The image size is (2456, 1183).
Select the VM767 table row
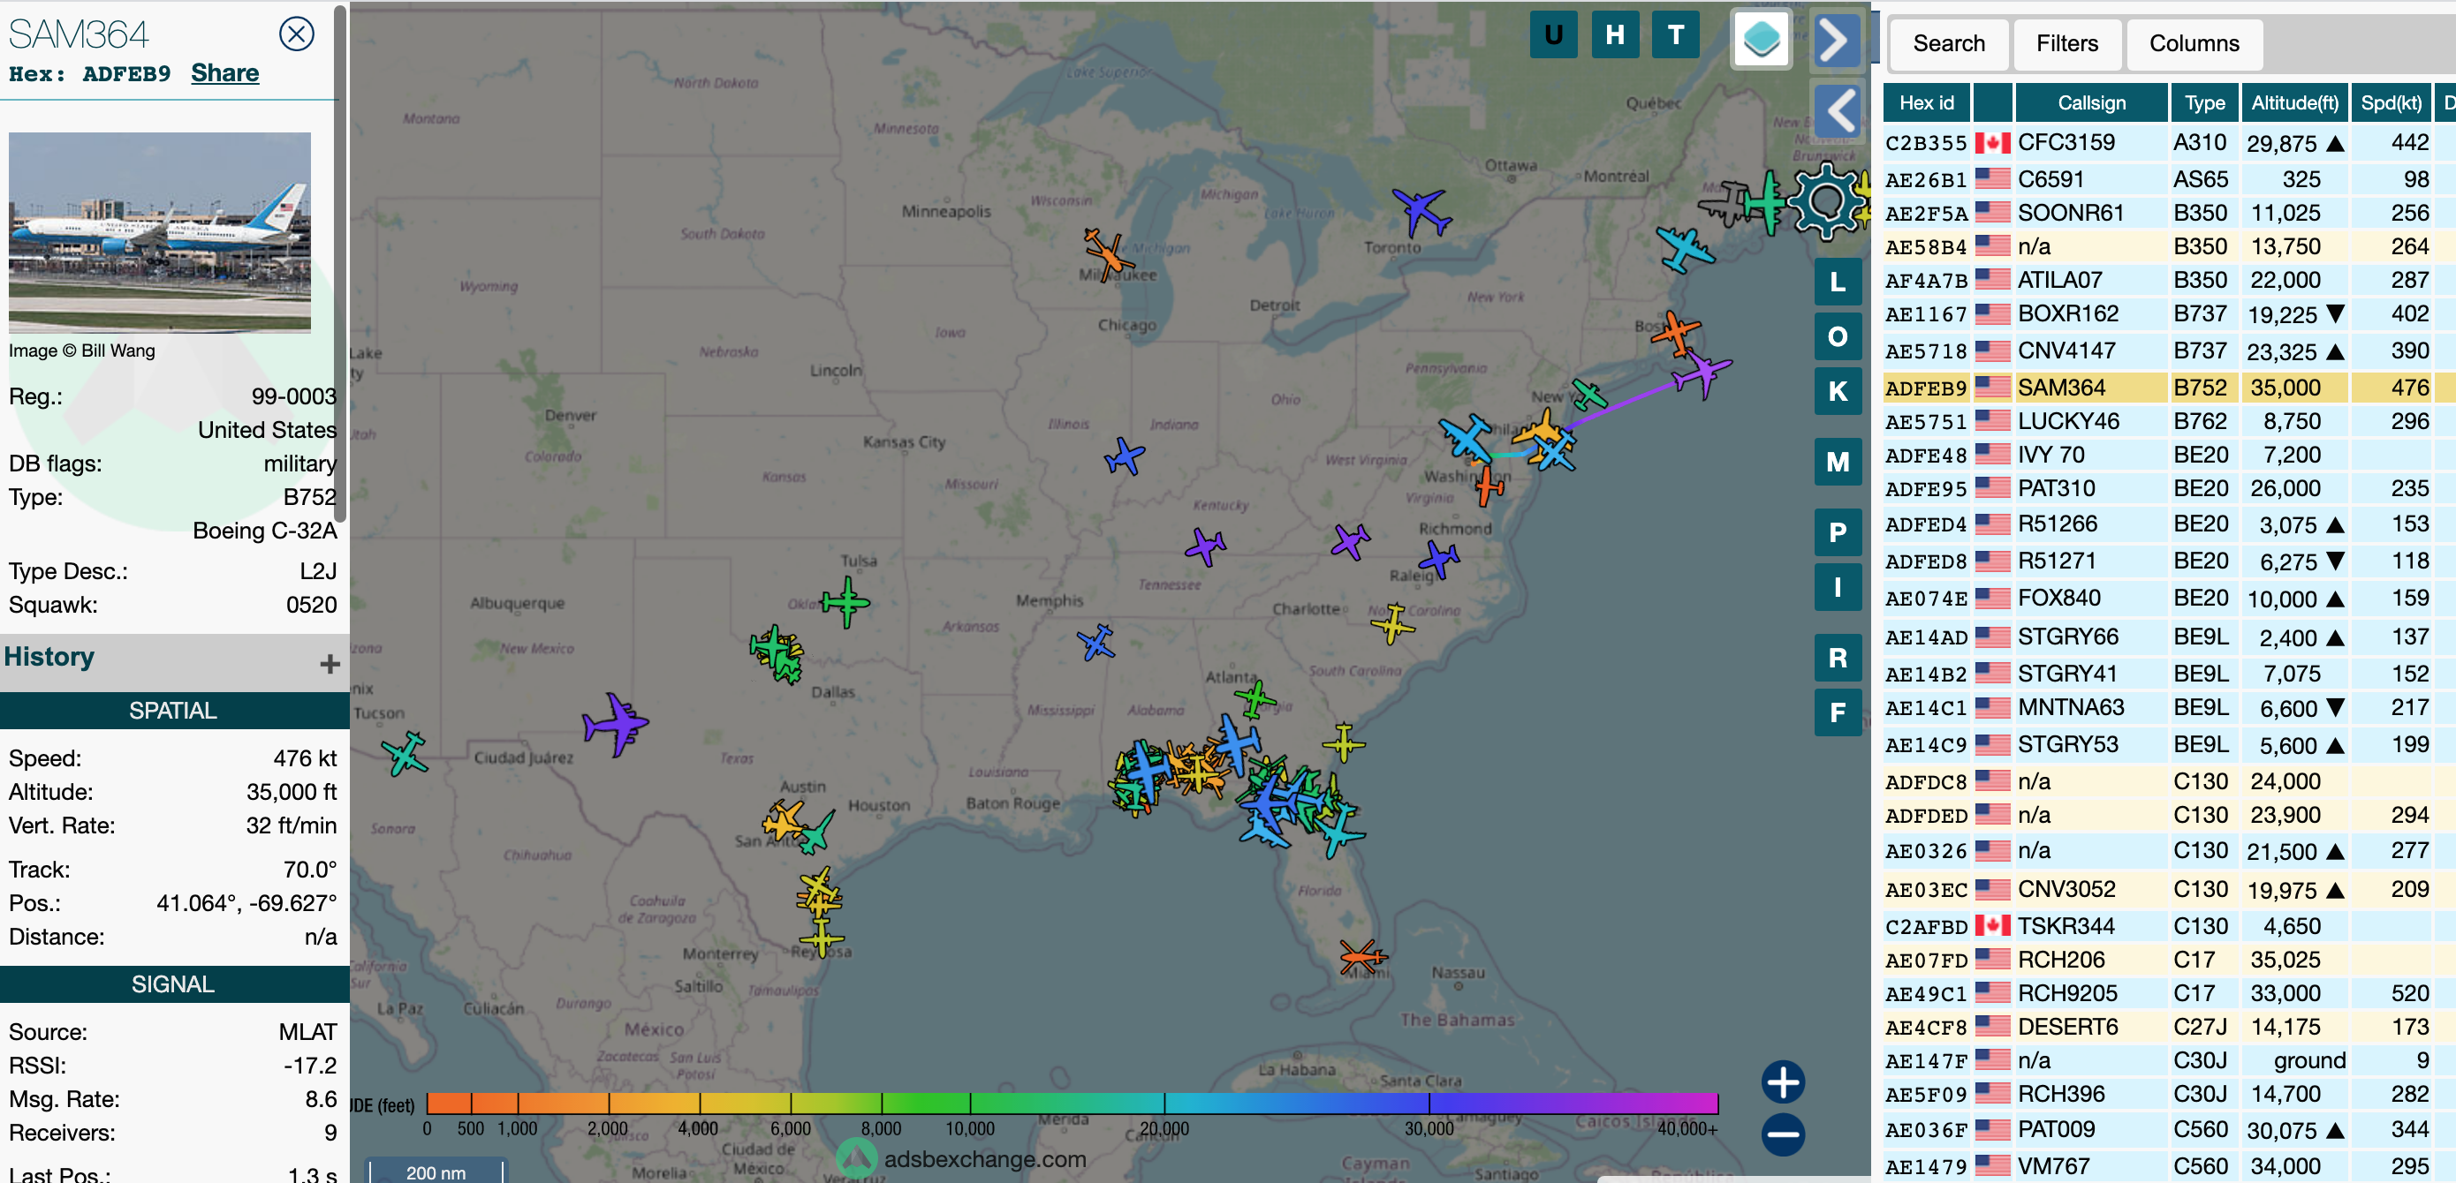(2169, 1166)
